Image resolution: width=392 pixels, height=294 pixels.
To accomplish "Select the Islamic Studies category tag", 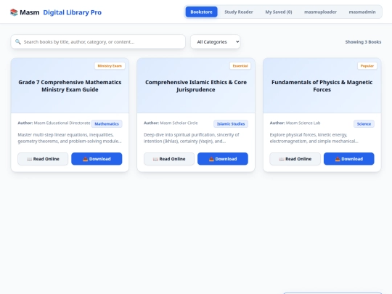I will tap(231, 123).
